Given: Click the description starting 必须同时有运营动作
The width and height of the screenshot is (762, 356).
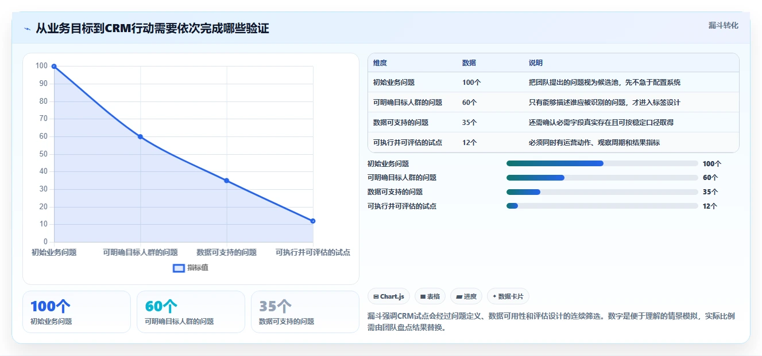Looking at the screenshot, I should [x=594, y=143].
